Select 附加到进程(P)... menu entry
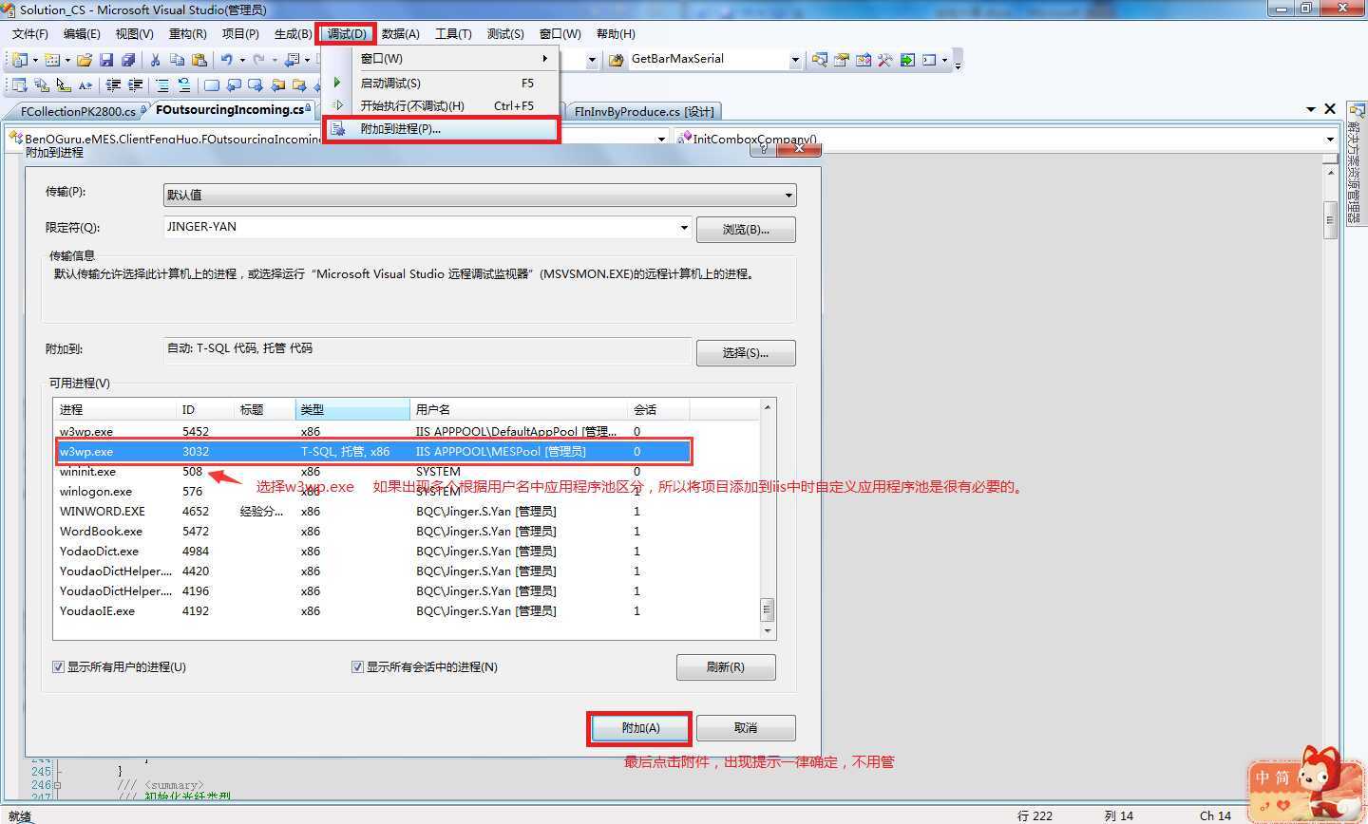 coord(442,129)
